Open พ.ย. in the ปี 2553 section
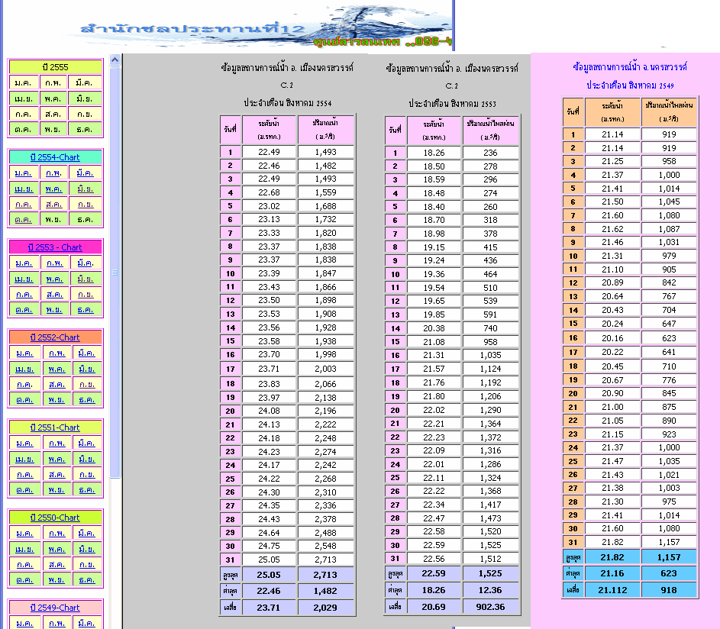 (x=54, y=310)
